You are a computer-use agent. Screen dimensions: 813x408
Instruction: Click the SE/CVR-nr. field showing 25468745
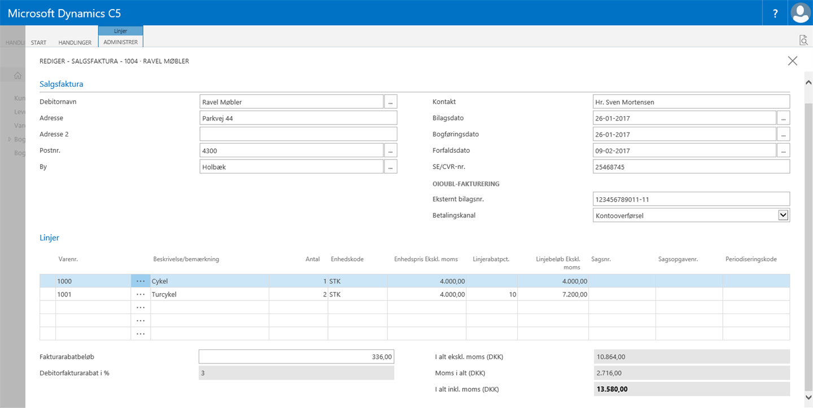coord(691,167)
